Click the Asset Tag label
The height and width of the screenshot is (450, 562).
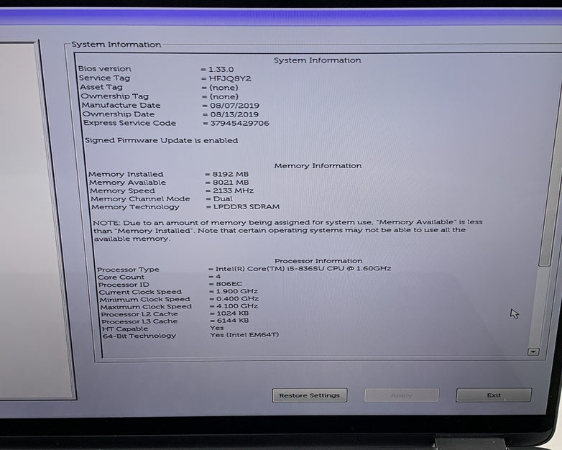[101, 87]
